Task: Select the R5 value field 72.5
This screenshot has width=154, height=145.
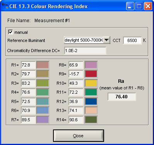Action: [x=28, y=101]
